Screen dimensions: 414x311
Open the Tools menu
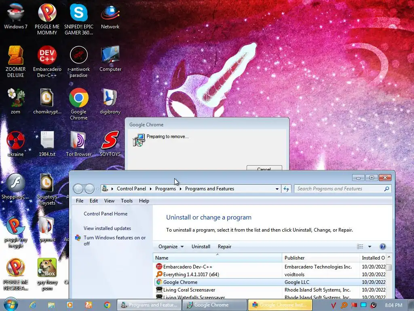pos(127,201)
